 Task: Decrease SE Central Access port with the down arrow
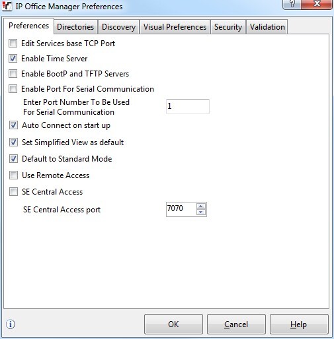pos(200,212)
